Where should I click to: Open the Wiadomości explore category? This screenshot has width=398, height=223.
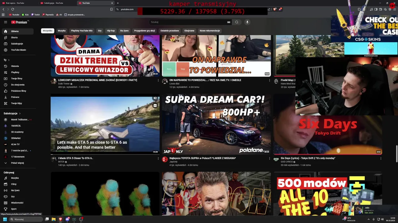(17, 203)
